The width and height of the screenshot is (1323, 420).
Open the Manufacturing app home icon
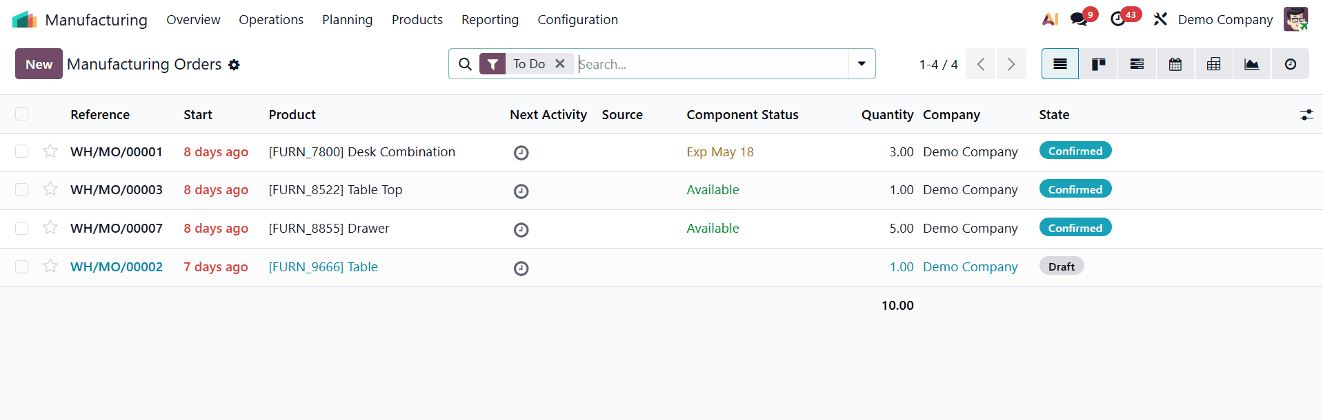[x=24, y=19]
